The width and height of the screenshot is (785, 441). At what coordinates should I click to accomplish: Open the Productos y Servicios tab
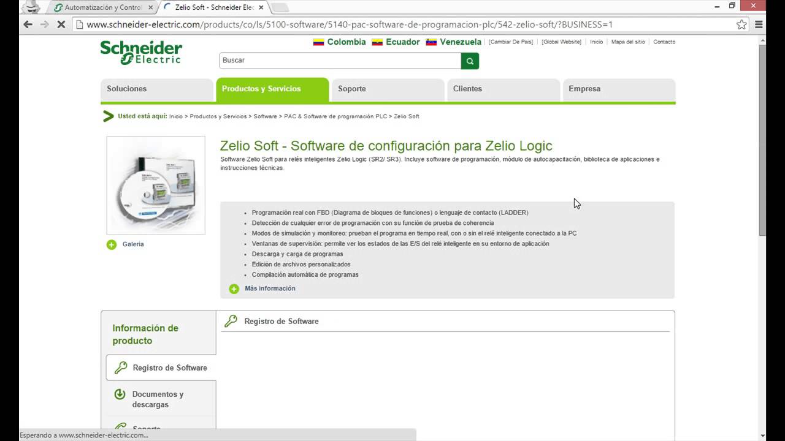point(272,89)
